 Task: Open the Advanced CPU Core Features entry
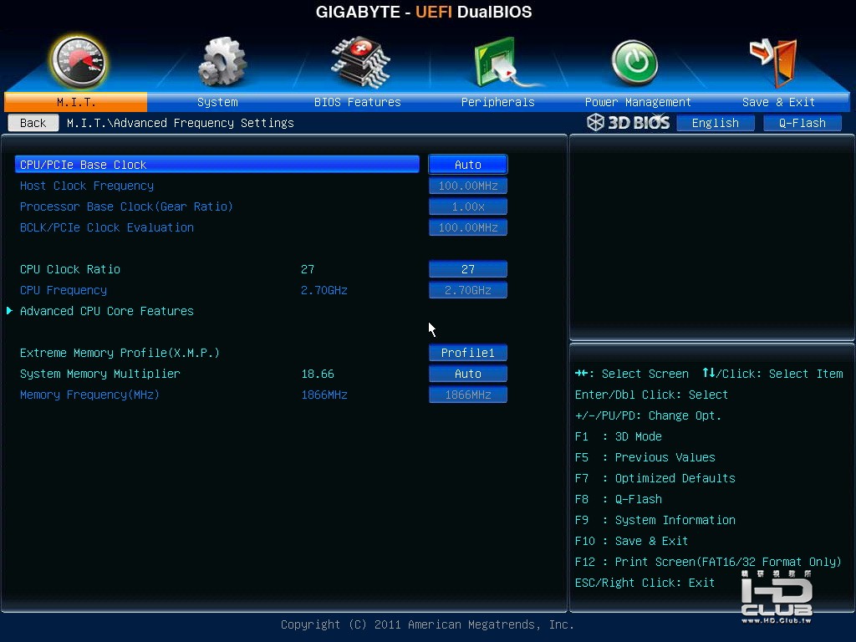[106, 311]
